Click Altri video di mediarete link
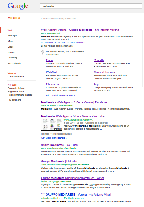 click(54, 138)
